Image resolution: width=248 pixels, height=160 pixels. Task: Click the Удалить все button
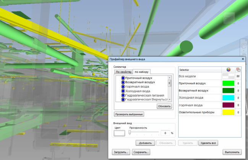coord(208,143)
